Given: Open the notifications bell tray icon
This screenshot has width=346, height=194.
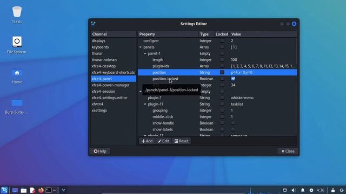Looking at the screenshot, I should 303,190.
